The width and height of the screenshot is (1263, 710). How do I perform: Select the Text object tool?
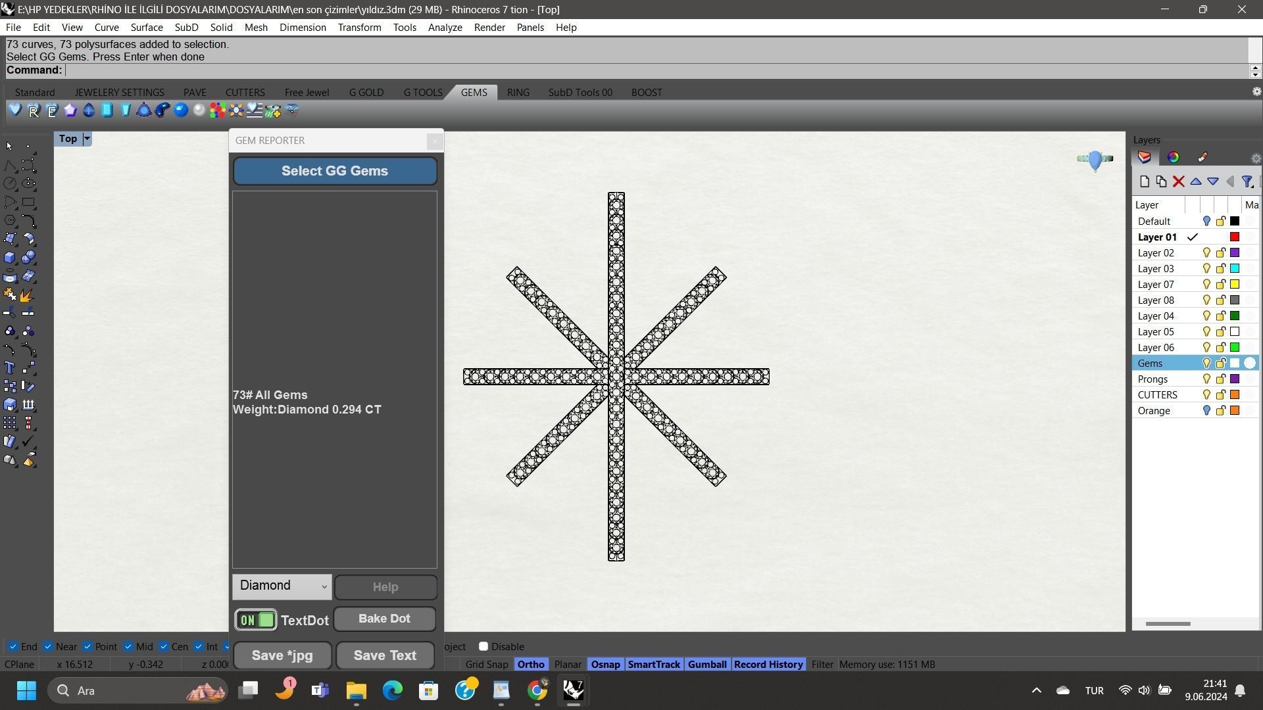pyautogui.click(x=10, y=367)
